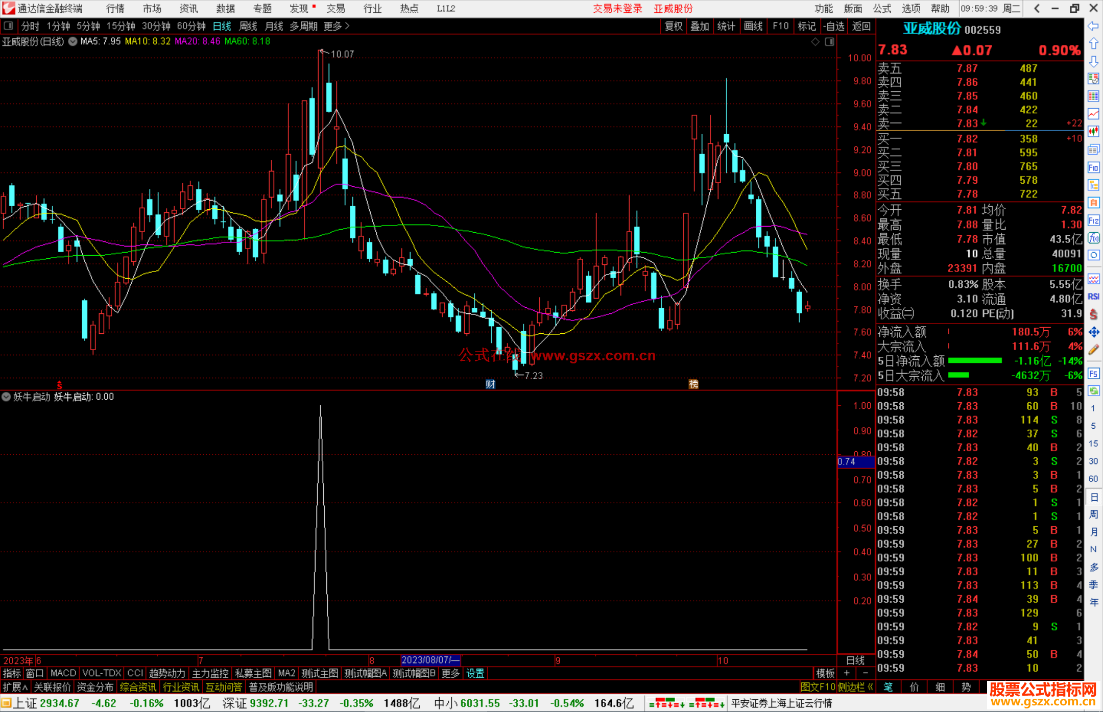Click the RSI indicator sidebar icon
The height and width of the screenshot is (712, 1103).
pos(1093,297)
